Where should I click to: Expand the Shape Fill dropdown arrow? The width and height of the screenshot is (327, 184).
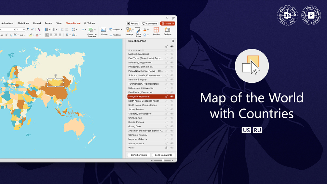(148, 30)
